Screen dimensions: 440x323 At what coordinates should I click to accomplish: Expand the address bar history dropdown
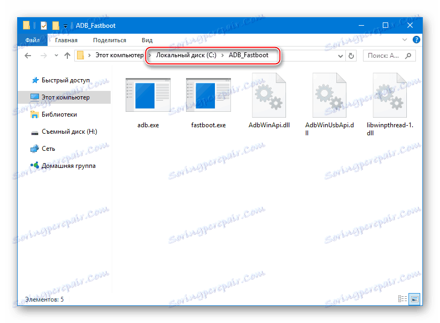341,56
